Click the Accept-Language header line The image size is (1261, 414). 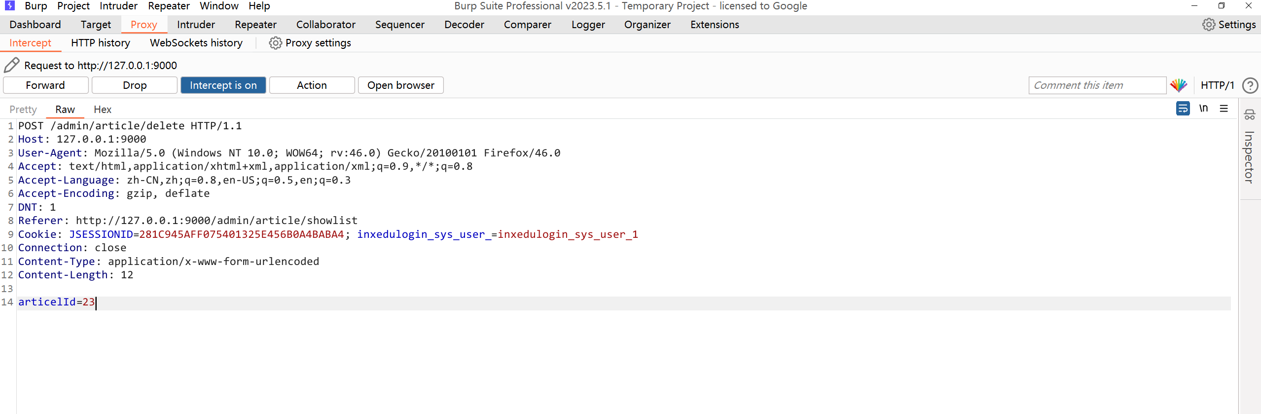[184, 180]
